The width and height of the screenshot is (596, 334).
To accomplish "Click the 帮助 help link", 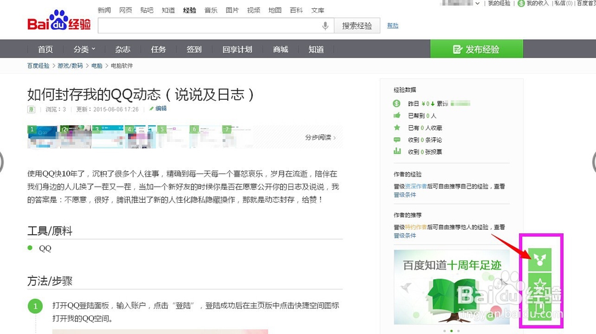I will tap(393, 26).
